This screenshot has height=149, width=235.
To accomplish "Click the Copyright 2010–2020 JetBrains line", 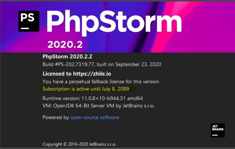I will [80, 144].
